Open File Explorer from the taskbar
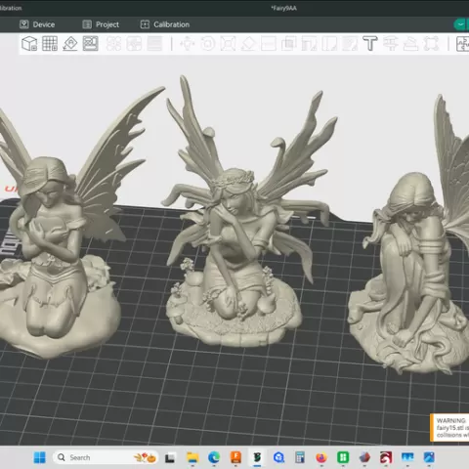Viewport: 469px width, 469px height. point(192,457)
